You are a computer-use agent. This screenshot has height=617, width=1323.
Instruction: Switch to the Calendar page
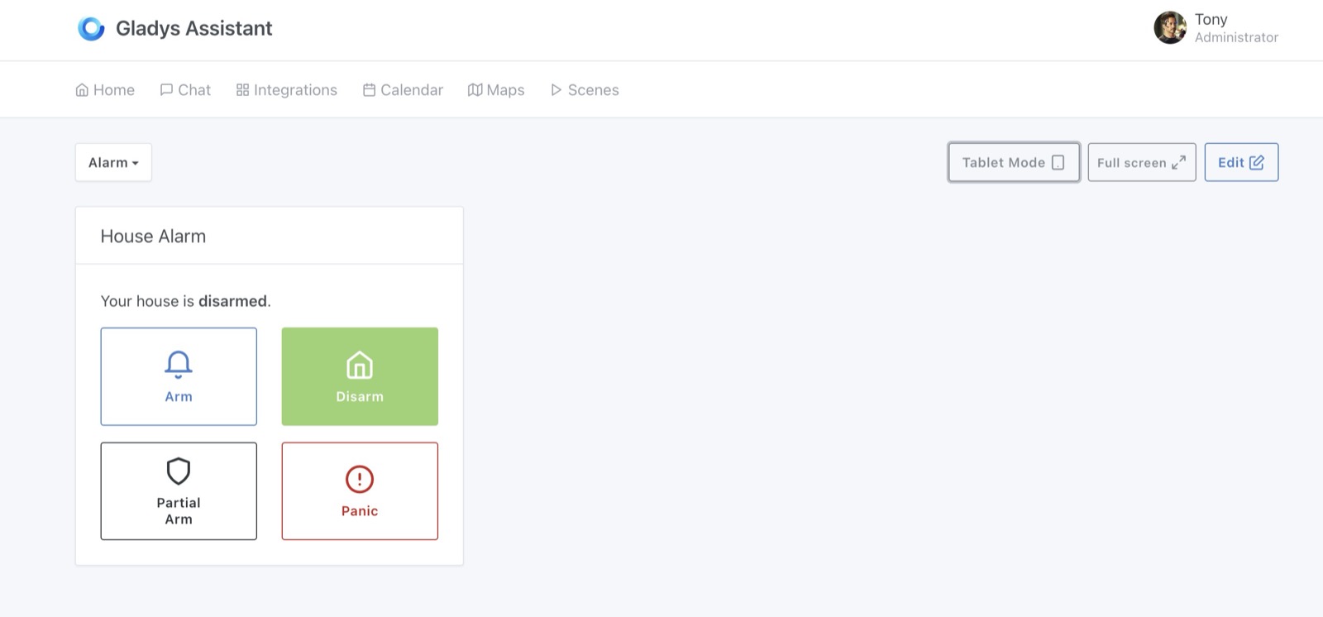point(403,90)
